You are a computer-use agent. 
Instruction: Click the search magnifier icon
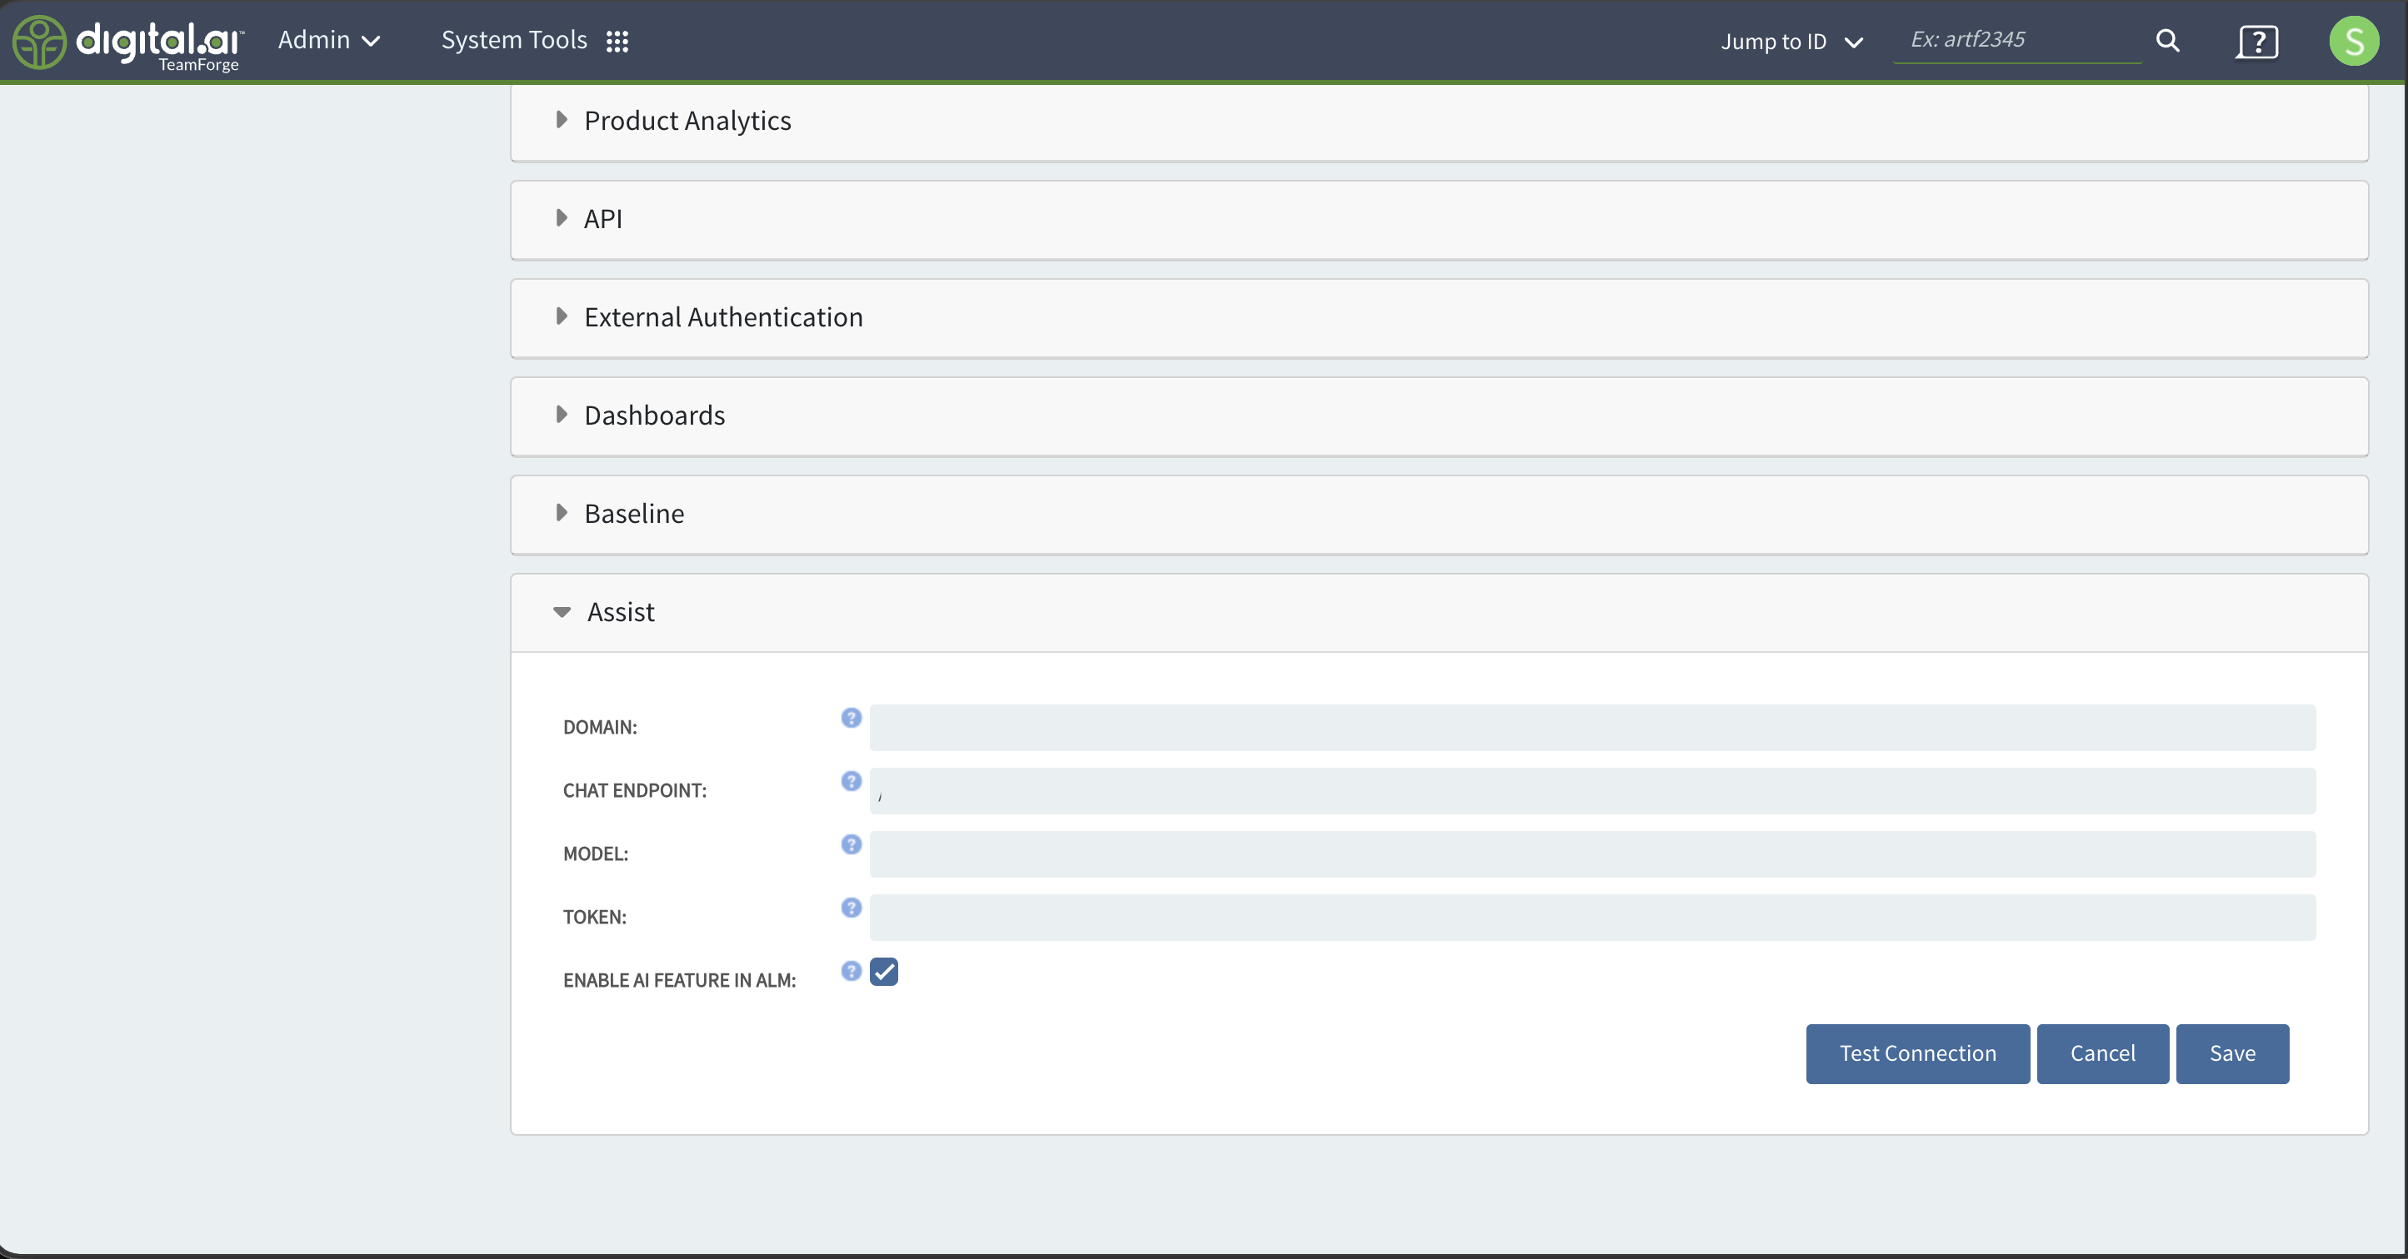pos(2168,40)
